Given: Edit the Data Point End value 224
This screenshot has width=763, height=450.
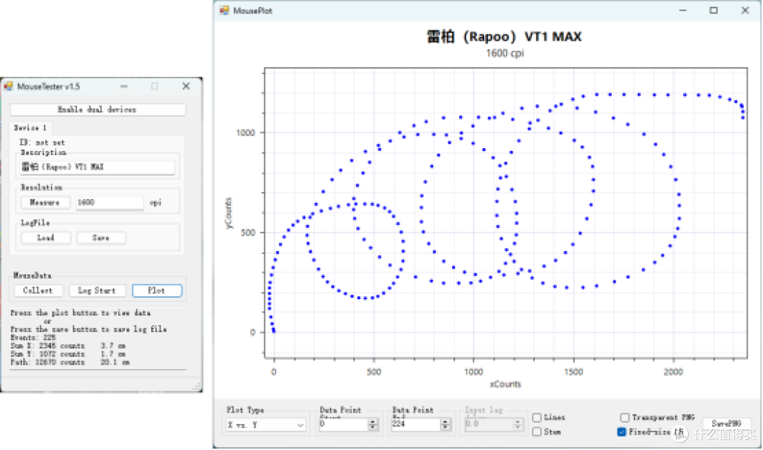Looking at the screenshot, I should click(x=415, y=424).
